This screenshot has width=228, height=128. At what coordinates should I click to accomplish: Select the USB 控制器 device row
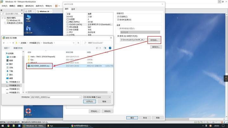(89, 30)
